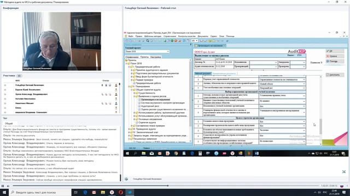Screen dimensions: 350x196
Task: Pause the webinar recording playback
Action: (3, 186)
